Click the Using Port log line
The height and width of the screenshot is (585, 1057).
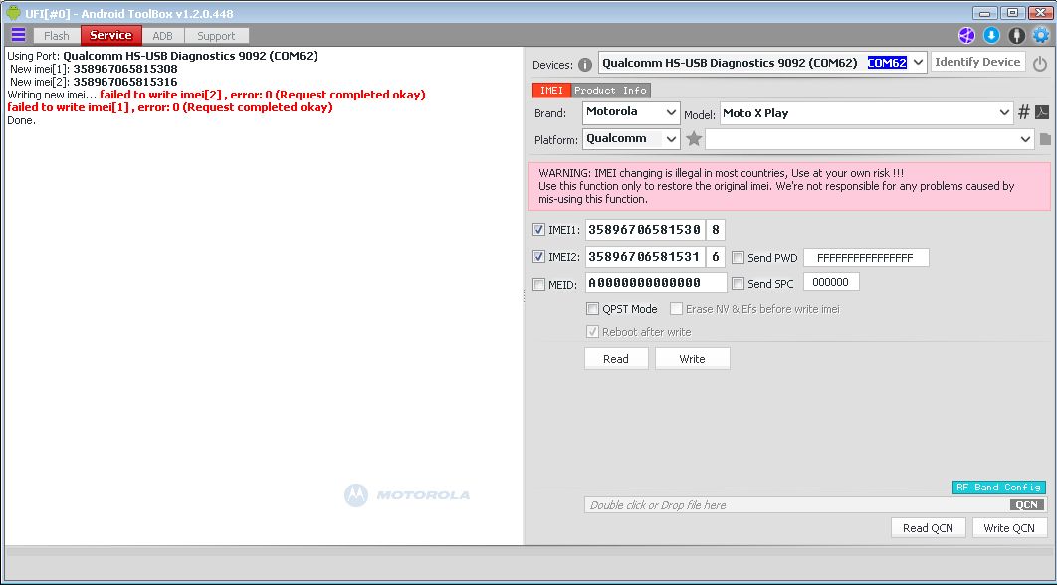[162, 56]
